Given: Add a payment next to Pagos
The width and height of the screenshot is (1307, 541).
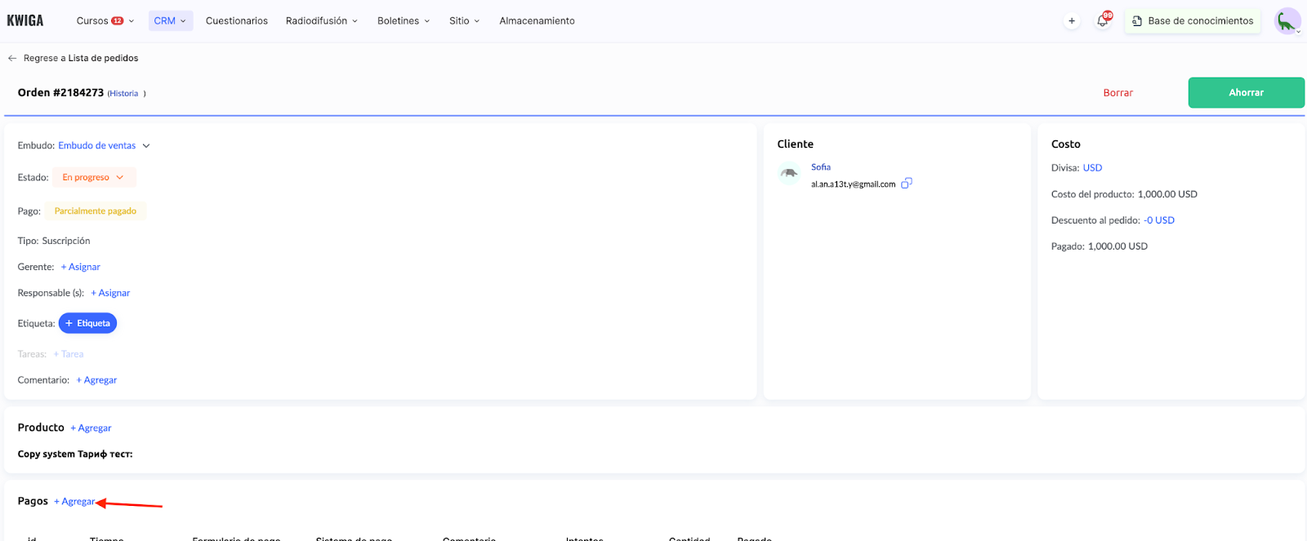Looking at the screenshot, I should [74, 501].
